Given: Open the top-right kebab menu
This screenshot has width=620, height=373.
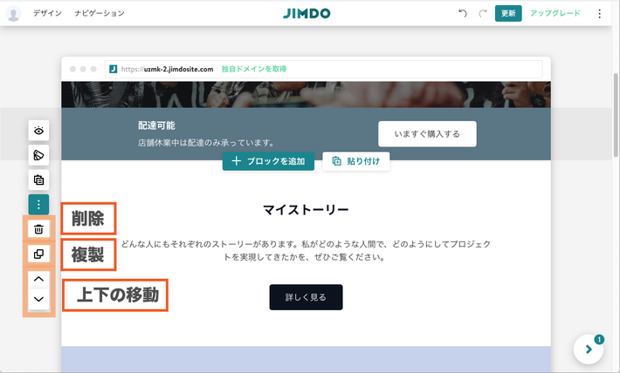Looking at the screenshot, I should (599, 13).
